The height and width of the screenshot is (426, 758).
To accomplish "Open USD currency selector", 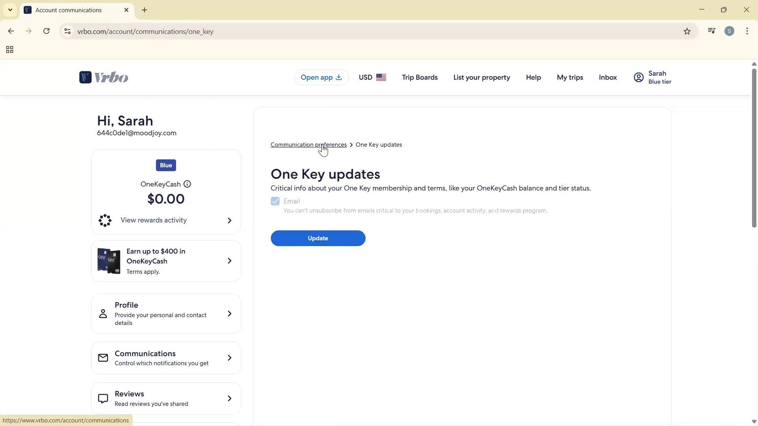I will click(372, 77).
